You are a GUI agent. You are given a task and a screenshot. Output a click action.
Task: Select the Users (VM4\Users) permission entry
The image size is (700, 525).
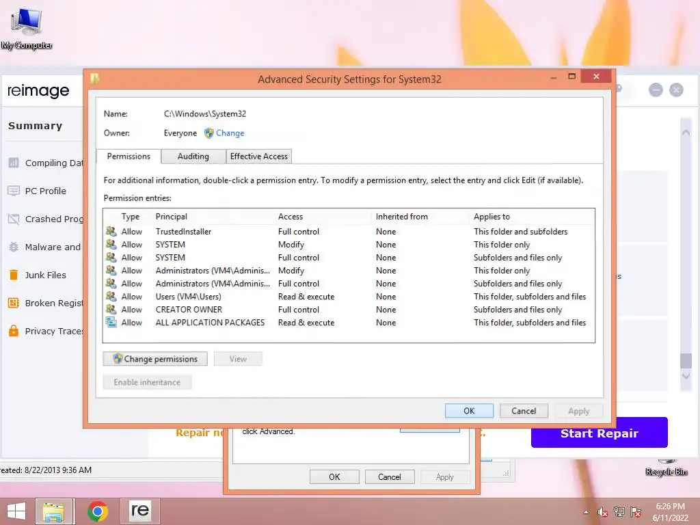[349, 297]
